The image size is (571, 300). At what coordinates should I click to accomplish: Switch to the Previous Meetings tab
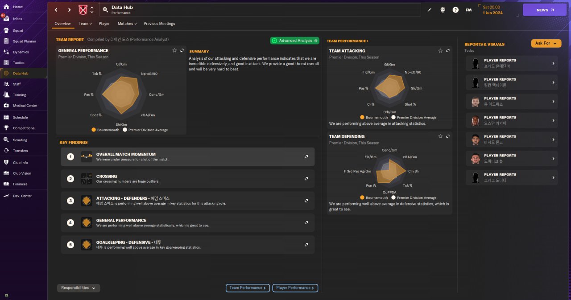click(159, 24)
